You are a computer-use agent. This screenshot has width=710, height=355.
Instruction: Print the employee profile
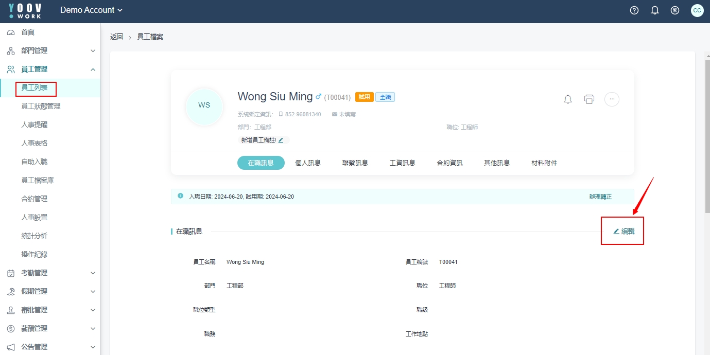point(590,99)
